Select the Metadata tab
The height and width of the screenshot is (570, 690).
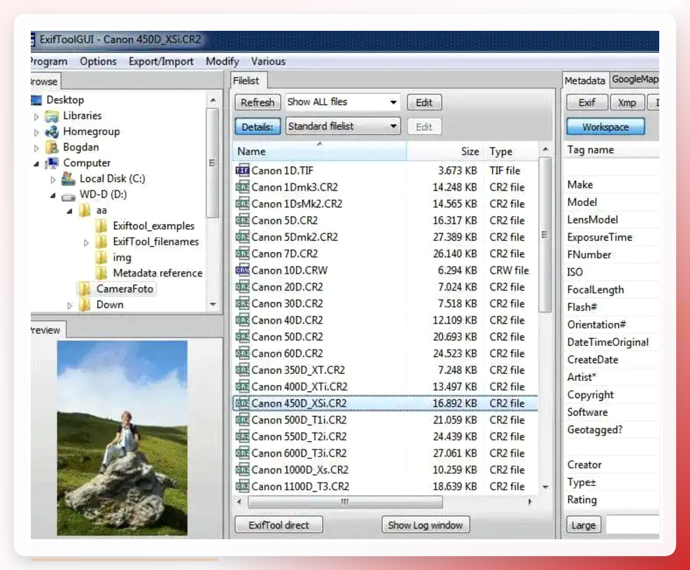[x=585, y=81]
